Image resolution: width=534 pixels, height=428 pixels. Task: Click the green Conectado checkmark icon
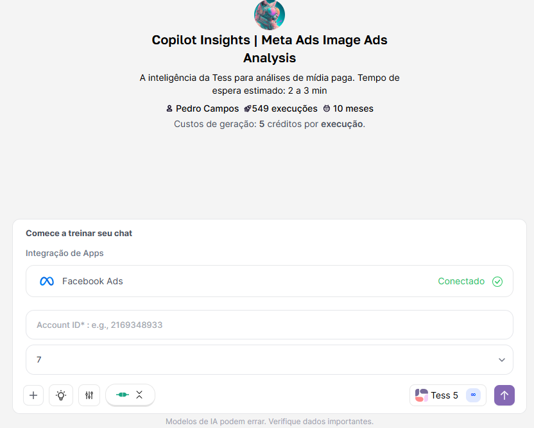click(x=497, y=282)
